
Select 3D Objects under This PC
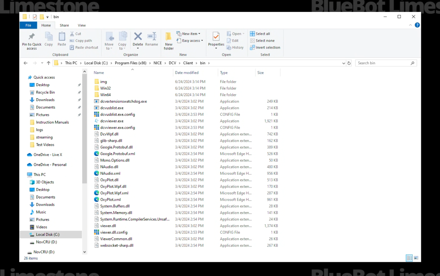pos(45,182)
